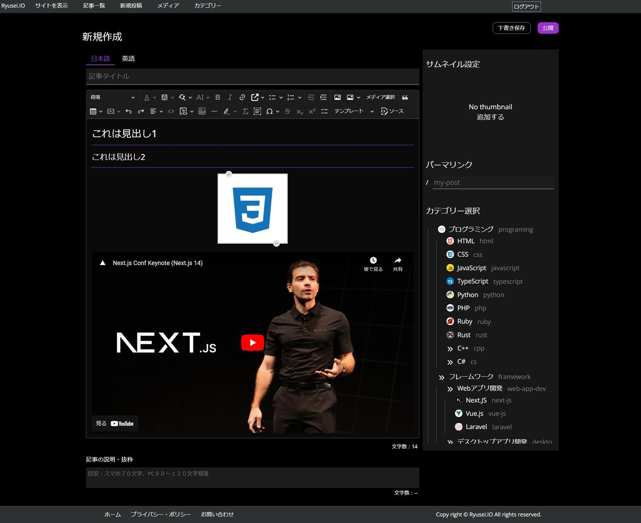Open the special characters omega dropdown
This screenshot has width=641, height=523.
272,111
